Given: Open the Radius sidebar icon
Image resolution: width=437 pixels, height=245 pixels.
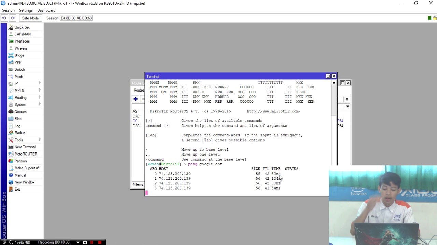Looking at the screenshot, I should click(x=11, y=133).
